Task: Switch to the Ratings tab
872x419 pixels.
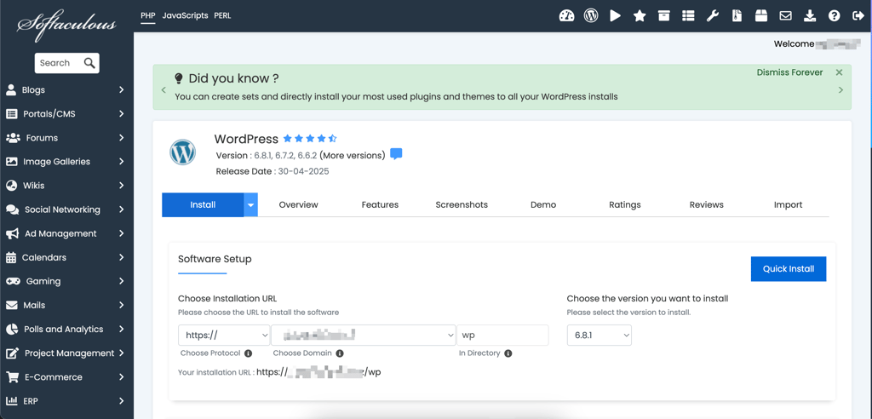Action: (x=625, y=204)
